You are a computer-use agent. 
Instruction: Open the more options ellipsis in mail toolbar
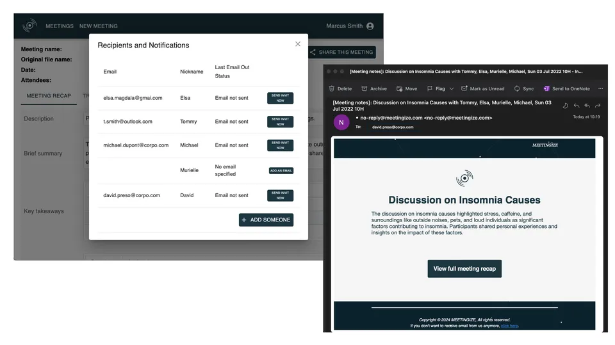pyautogui.click(x=600, y=88)
